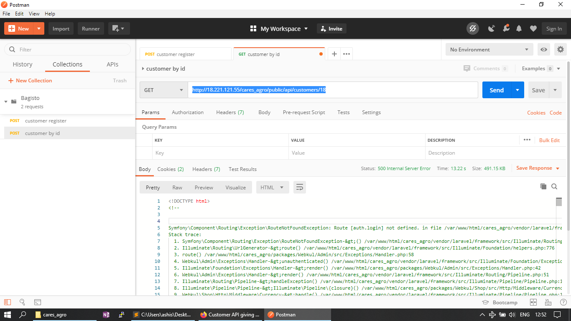Expand the Save button dropdown arrow

click(x=555, y=90)
